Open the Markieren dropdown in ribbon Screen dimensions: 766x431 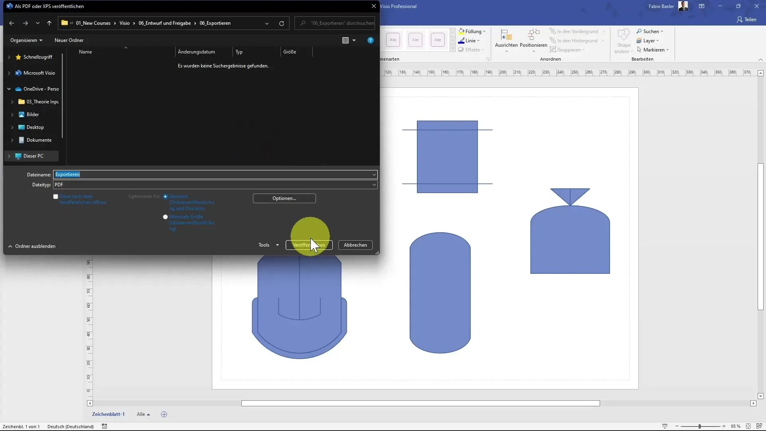pyautogui.click(x=653, y=50)
